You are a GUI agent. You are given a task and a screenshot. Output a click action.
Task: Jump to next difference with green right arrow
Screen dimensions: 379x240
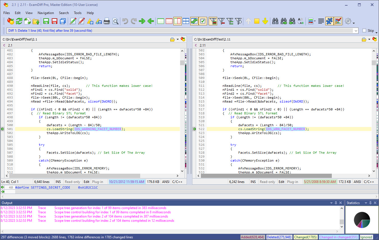pyautogui.click(x=142, y=21)
